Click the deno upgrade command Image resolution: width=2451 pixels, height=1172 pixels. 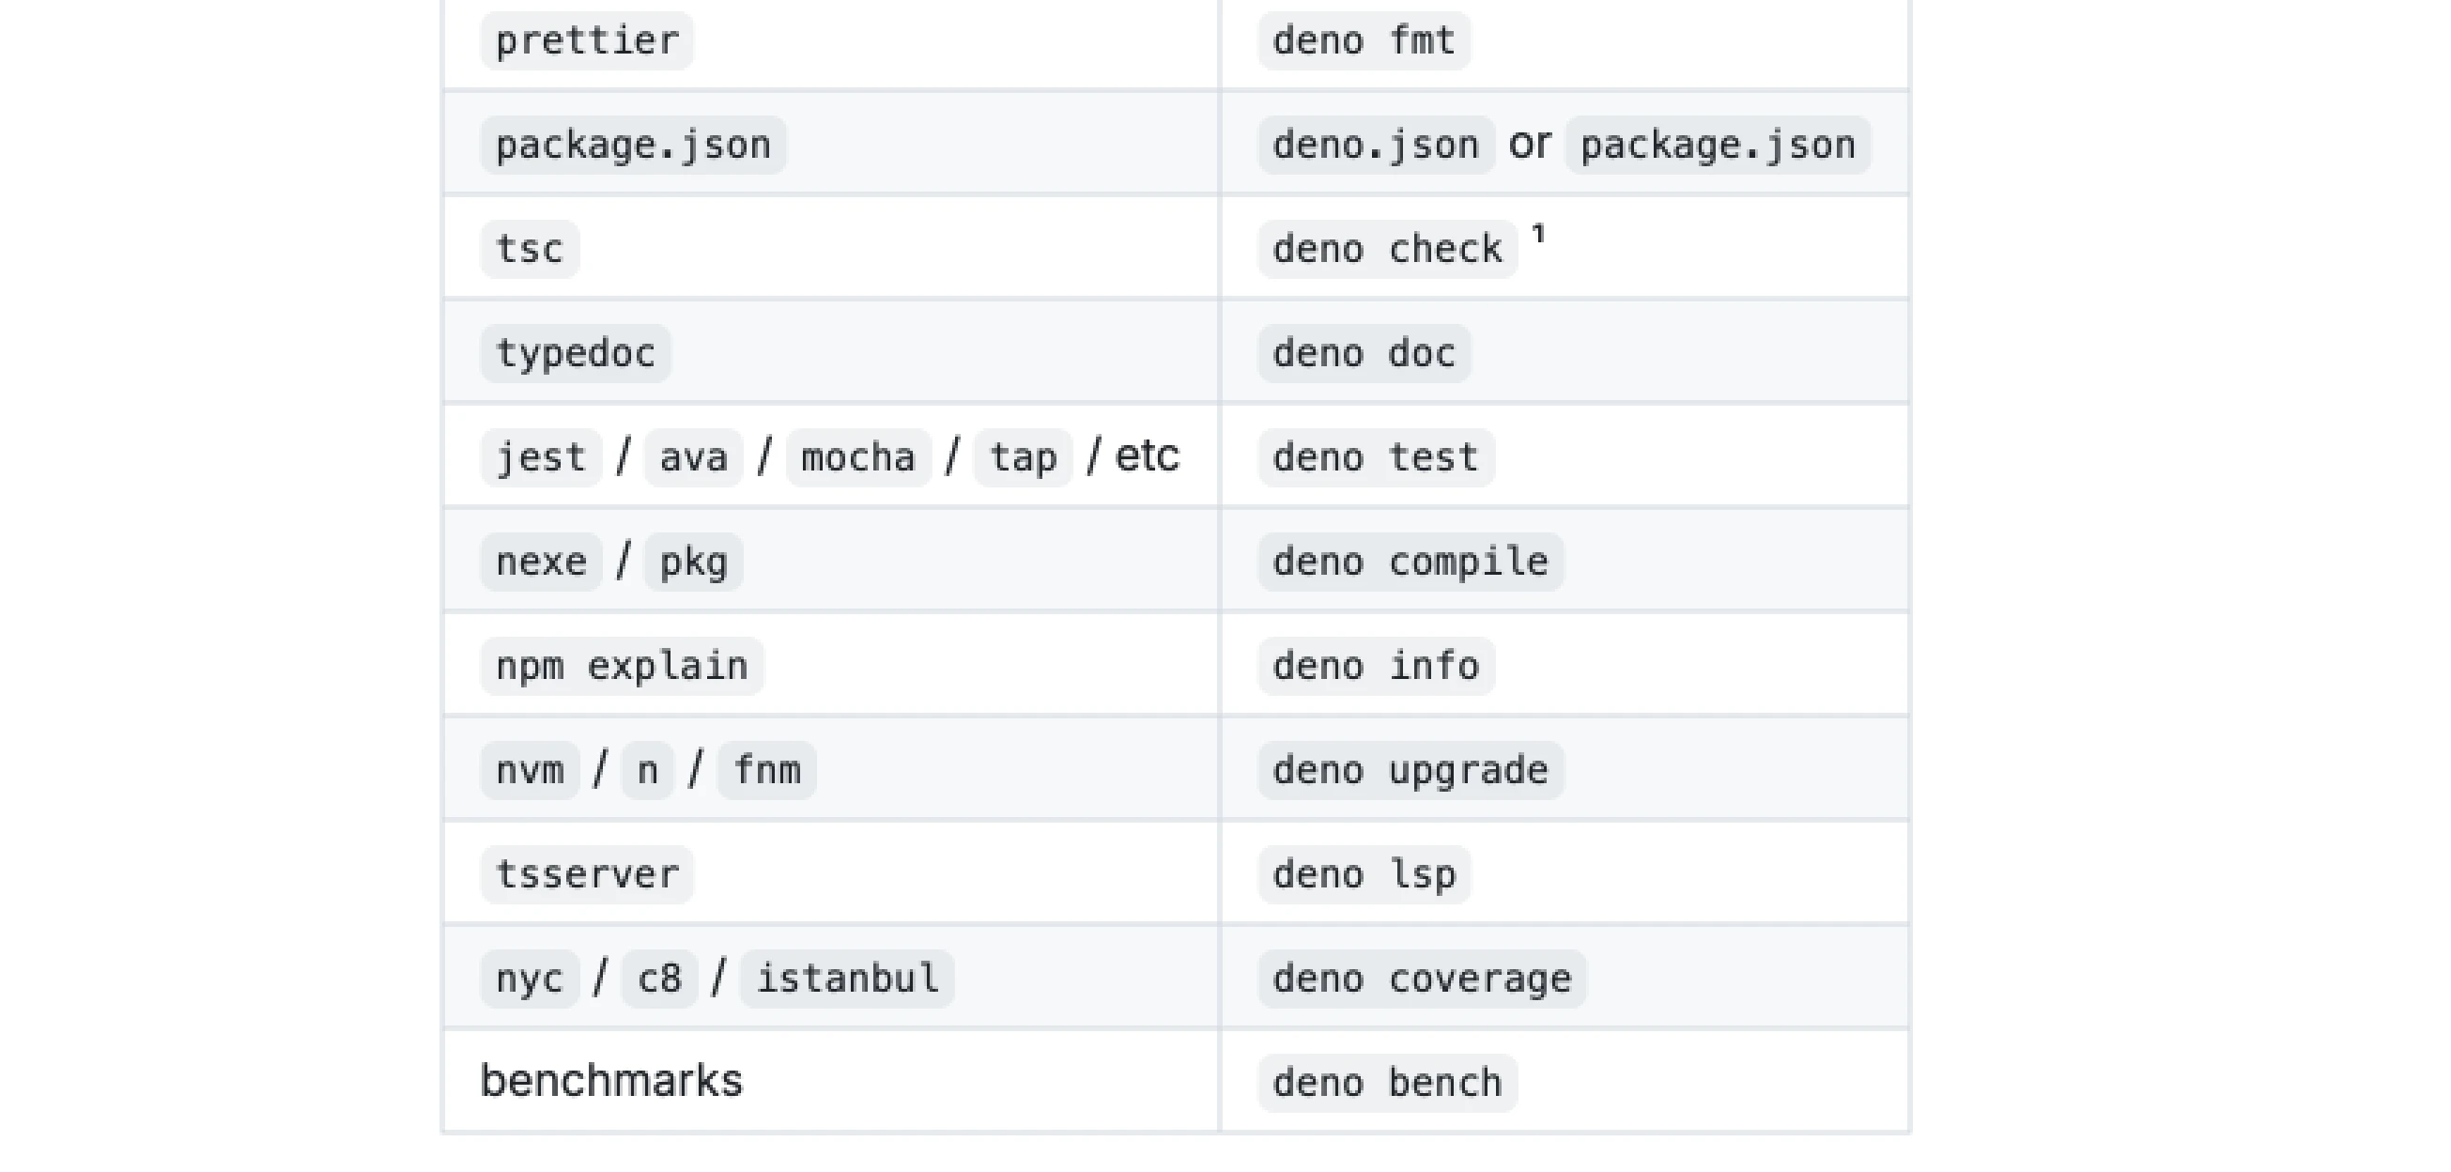coord(1410,771)
